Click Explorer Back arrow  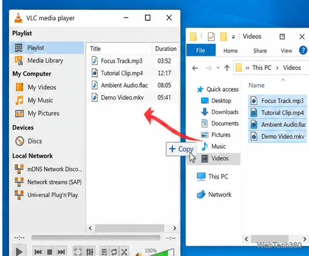[x=195, y=68]
